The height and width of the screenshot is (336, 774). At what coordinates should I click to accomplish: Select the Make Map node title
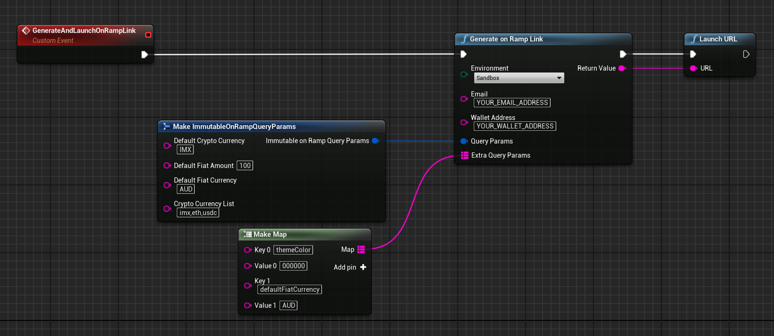pyautogui.click(x=270, y=234)
